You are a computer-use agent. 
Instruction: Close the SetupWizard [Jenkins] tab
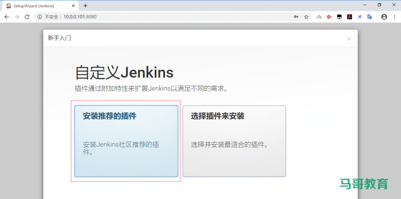pyautogui.click(x=74, y=6)
